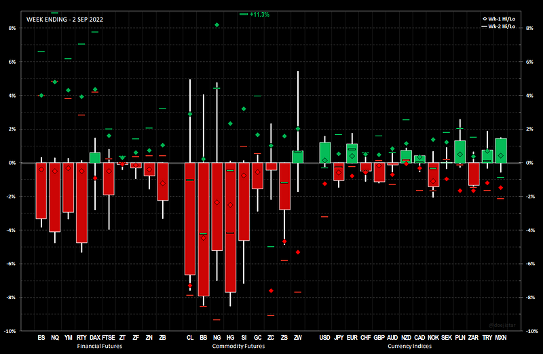Select the green DAX futures bar
The image size is (543, 354).
(95, 157)
